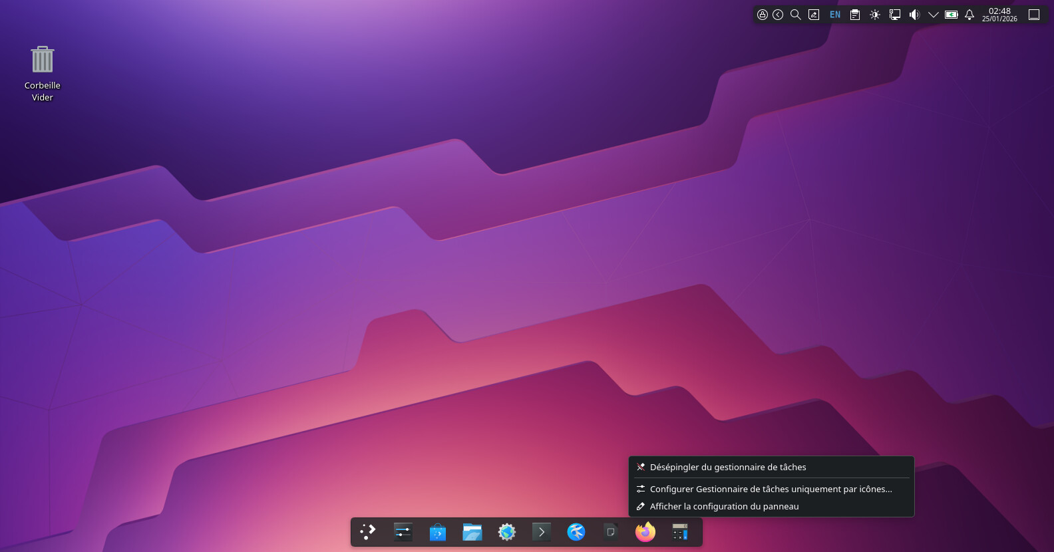Image resolution: width=1054 pixels, height=552 pixels.
Task: Launch the Discover software store
Action: click(x=438, y=532)
